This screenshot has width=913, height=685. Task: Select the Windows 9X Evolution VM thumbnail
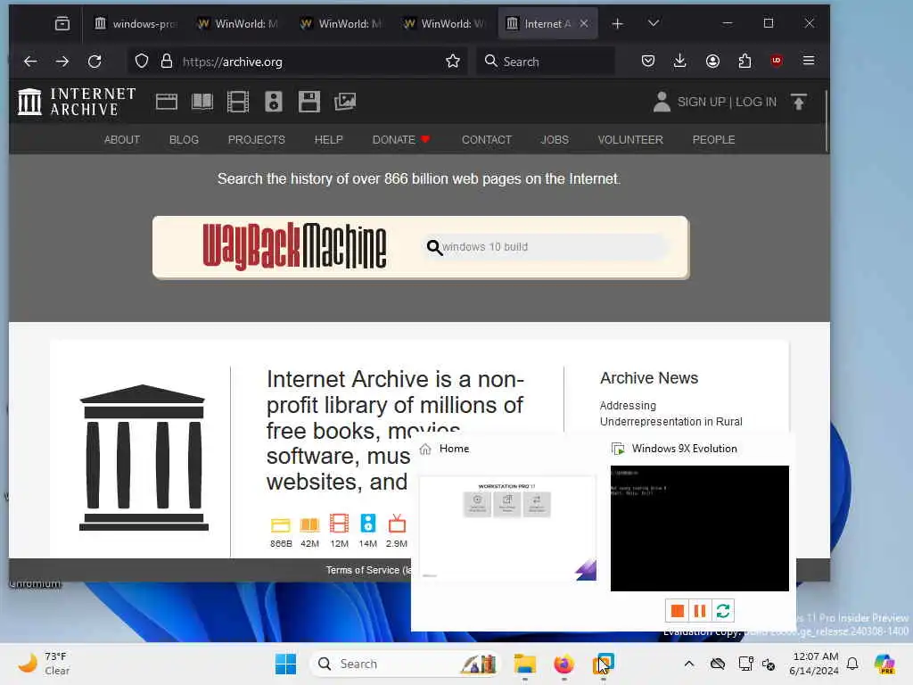pos(699,528)
